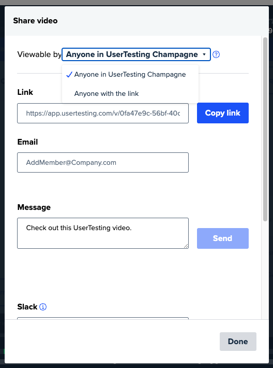
Task: Open the help icon beside Viewable by
Action: (216, 54)
